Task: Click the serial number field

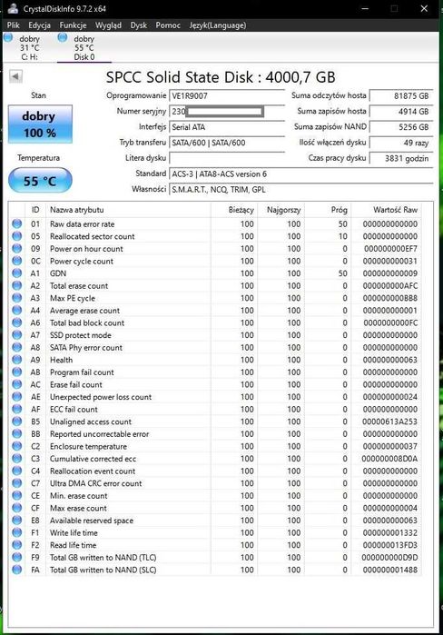Action: pyautogui.click(x=227, y=112)
